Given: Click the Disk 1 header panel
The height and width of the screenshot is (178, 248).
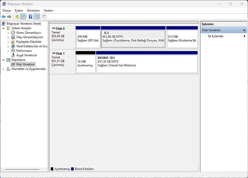Looking at the screenshot, I should (62, 62).
